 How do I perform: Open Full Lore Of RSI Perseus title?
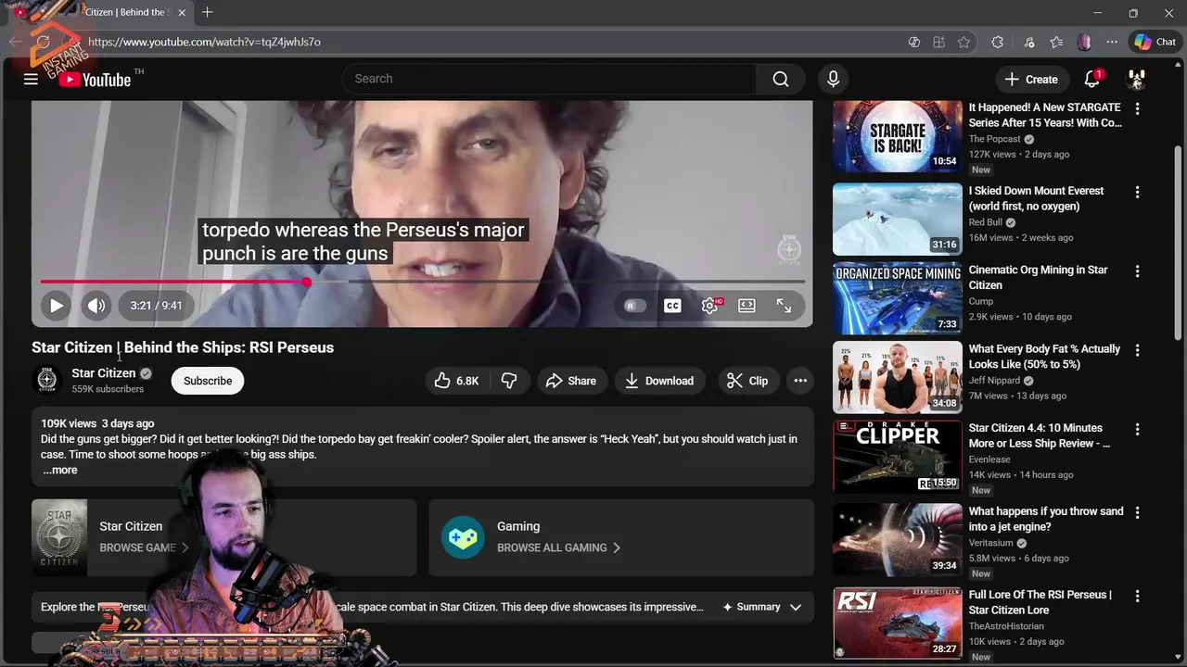pos(1040,602)
